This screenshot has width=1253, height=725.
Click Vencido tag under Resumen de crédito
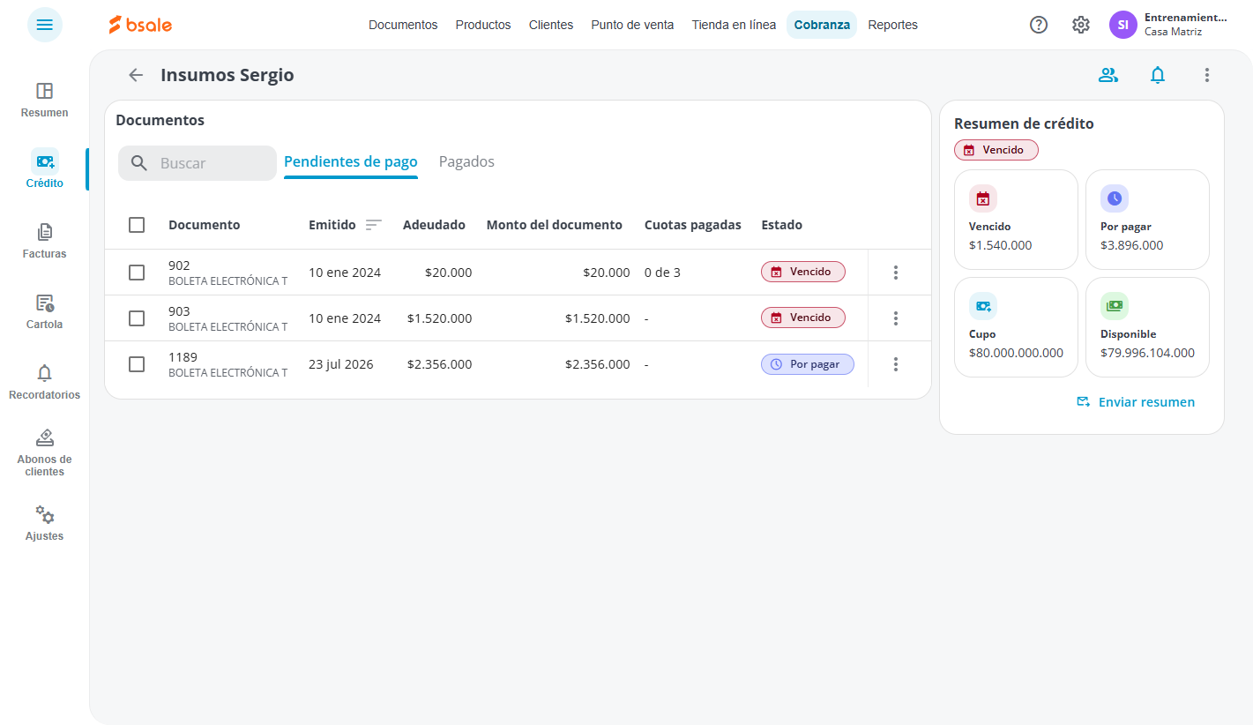pos(996,150)
